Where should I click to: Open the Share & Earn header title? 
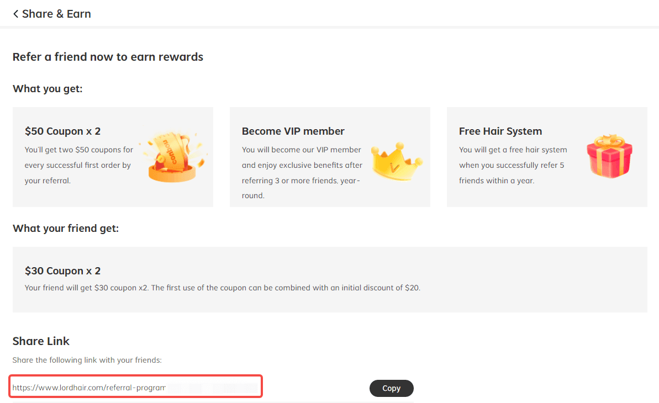tap(56, 14)
